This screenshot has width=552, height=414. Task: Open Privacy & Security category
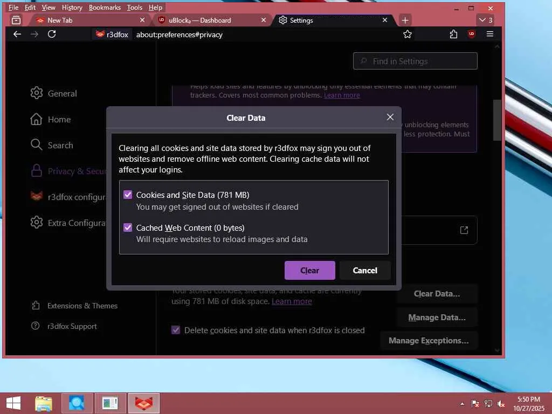pyautogui.click(x=68, y=171)
